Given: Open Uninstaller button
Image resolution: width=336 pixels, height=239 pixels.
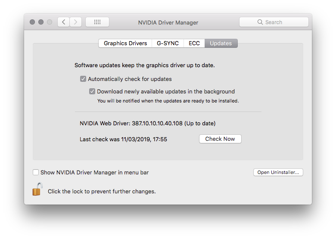Looking at the screenshot, I should 278,172.
